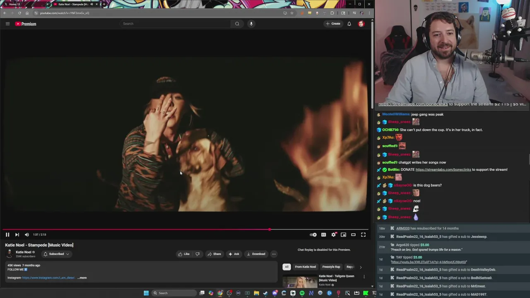Screen dimensions: 530x298
Task: Skip to the next video
Action: [x=17, y=235]
